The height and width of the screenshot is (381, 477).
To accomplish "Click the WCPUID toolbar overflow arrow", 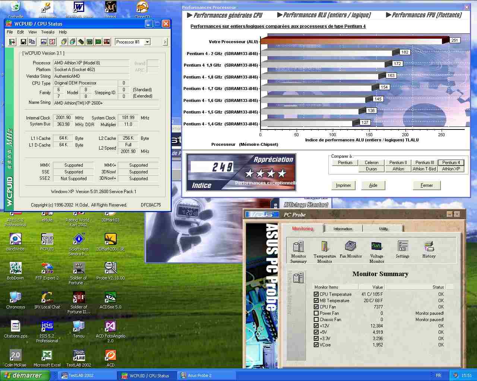I will pos(165,42).
